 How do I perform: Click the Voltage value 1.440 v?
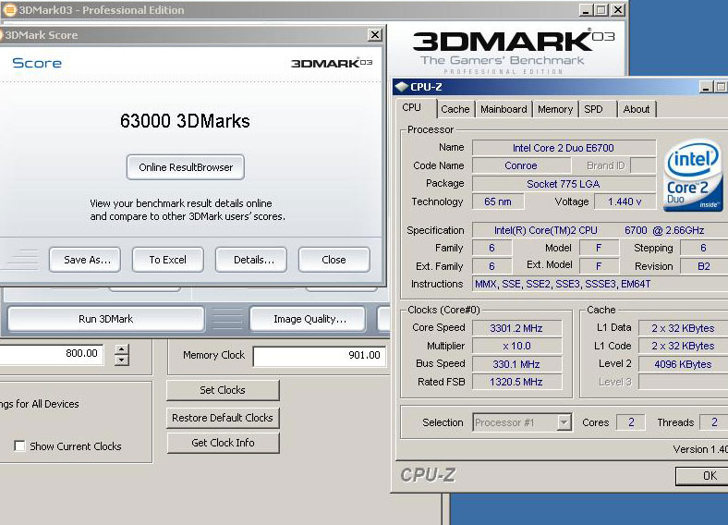point(625,201)
